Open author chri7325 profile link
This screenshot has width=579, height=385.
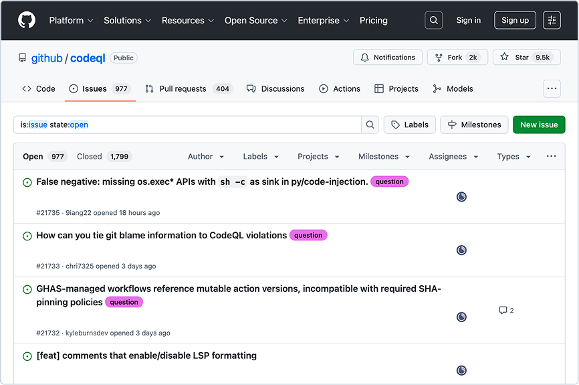tap(80, 266)
